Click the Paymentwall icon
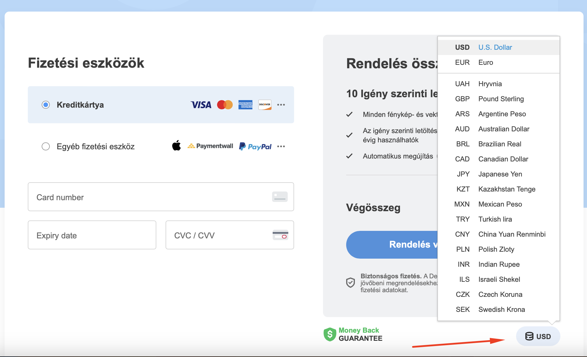Screen dimensions: 587x357 click(210, 146)
